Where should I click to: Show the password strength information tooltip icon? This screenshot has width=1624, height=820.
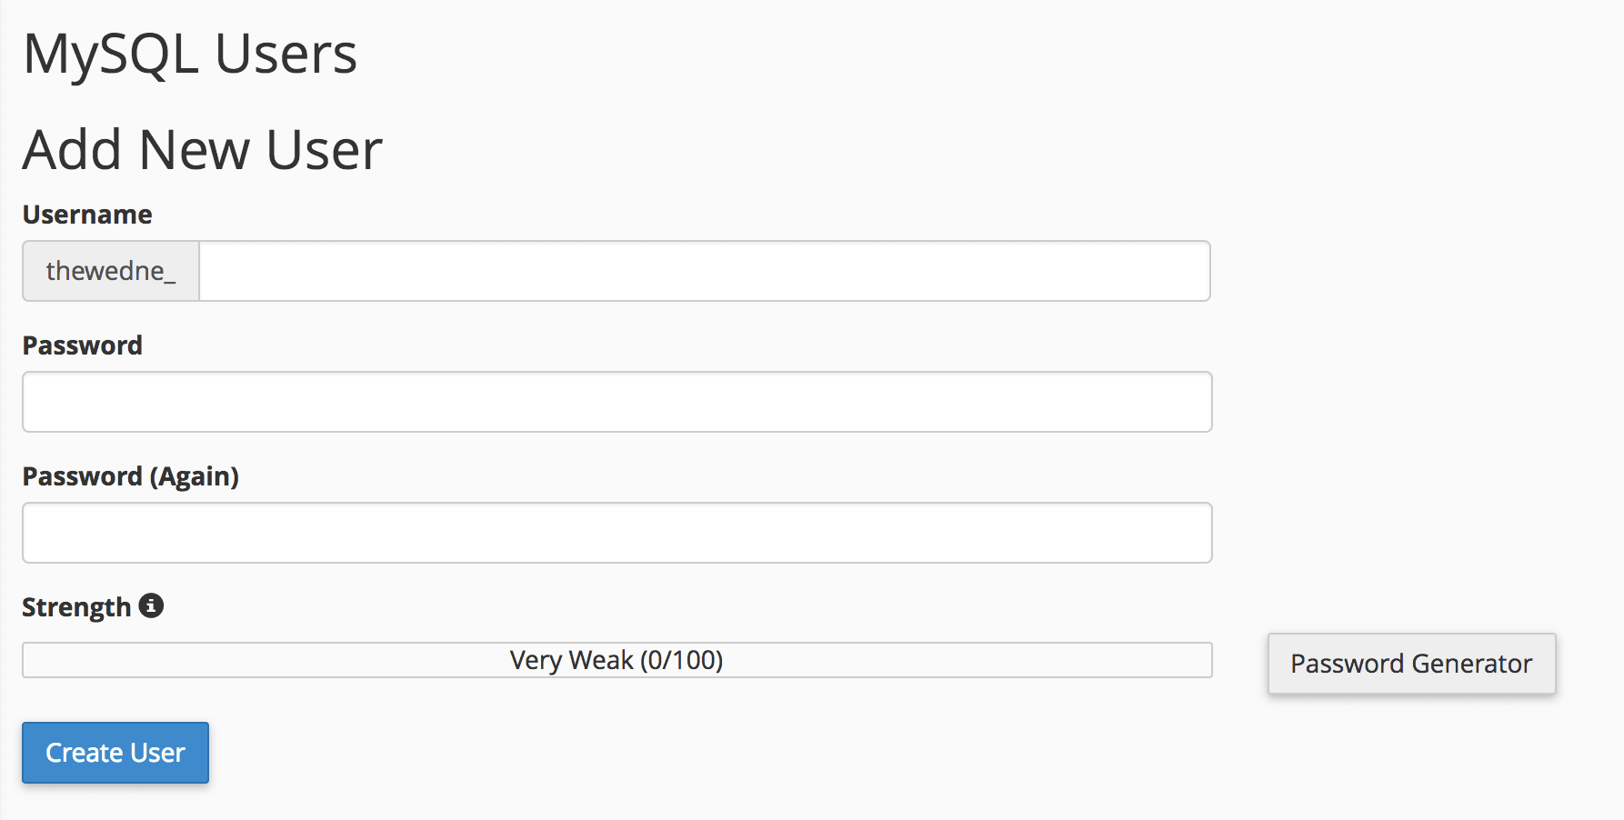[x=151, y=605]
